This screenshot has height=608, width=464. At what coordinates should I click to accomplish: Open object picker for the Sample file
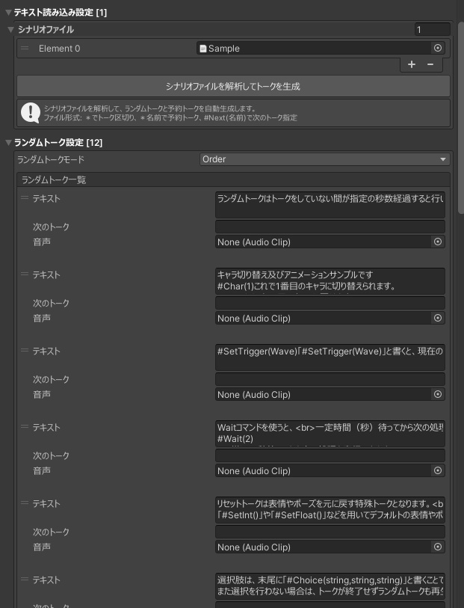point(438,48)
